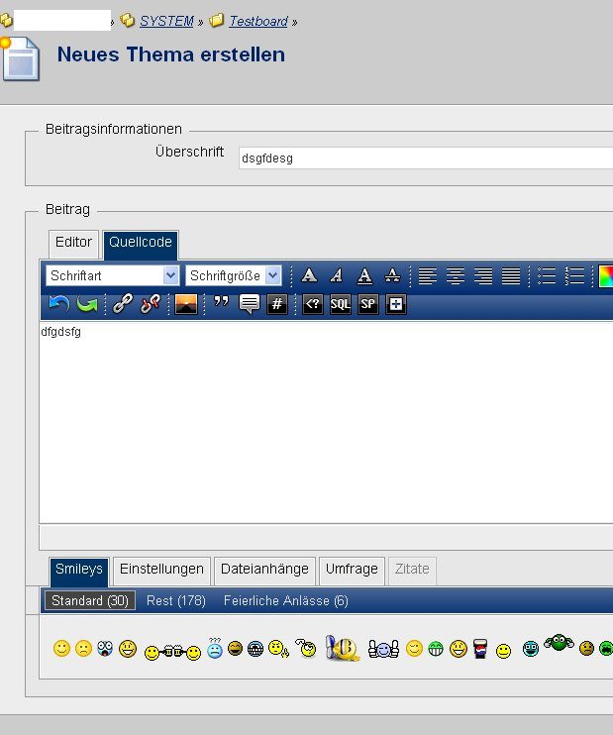
Task: Open the Schriftart font dropdown
Action: 113,275
